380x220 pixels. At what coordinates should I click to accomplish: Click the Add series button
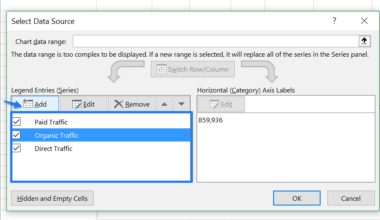35,104
